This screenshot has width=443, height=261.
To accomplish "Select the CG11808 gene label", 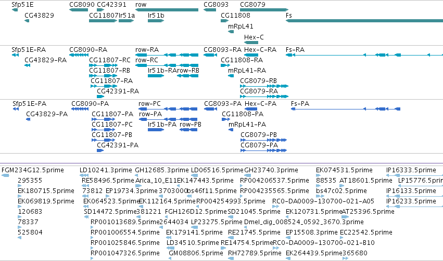I will 235,15.
